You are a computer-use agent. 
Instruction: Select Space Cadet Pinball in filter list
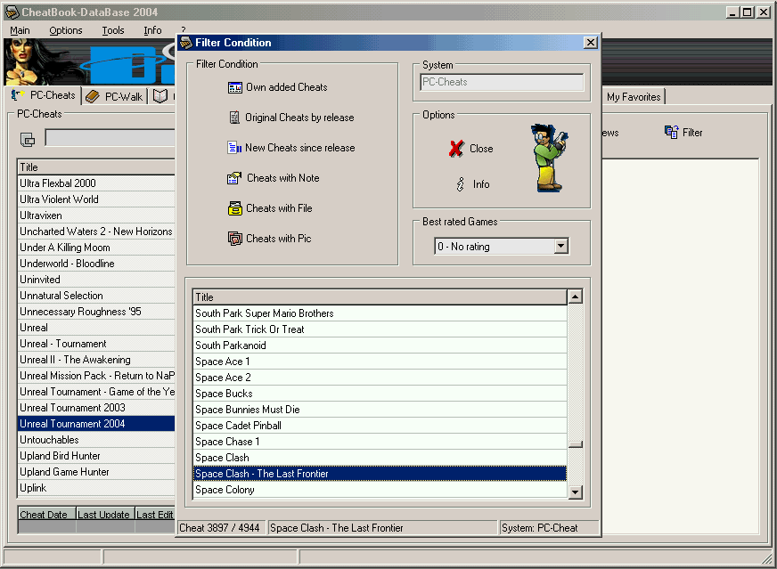(238, 426)
